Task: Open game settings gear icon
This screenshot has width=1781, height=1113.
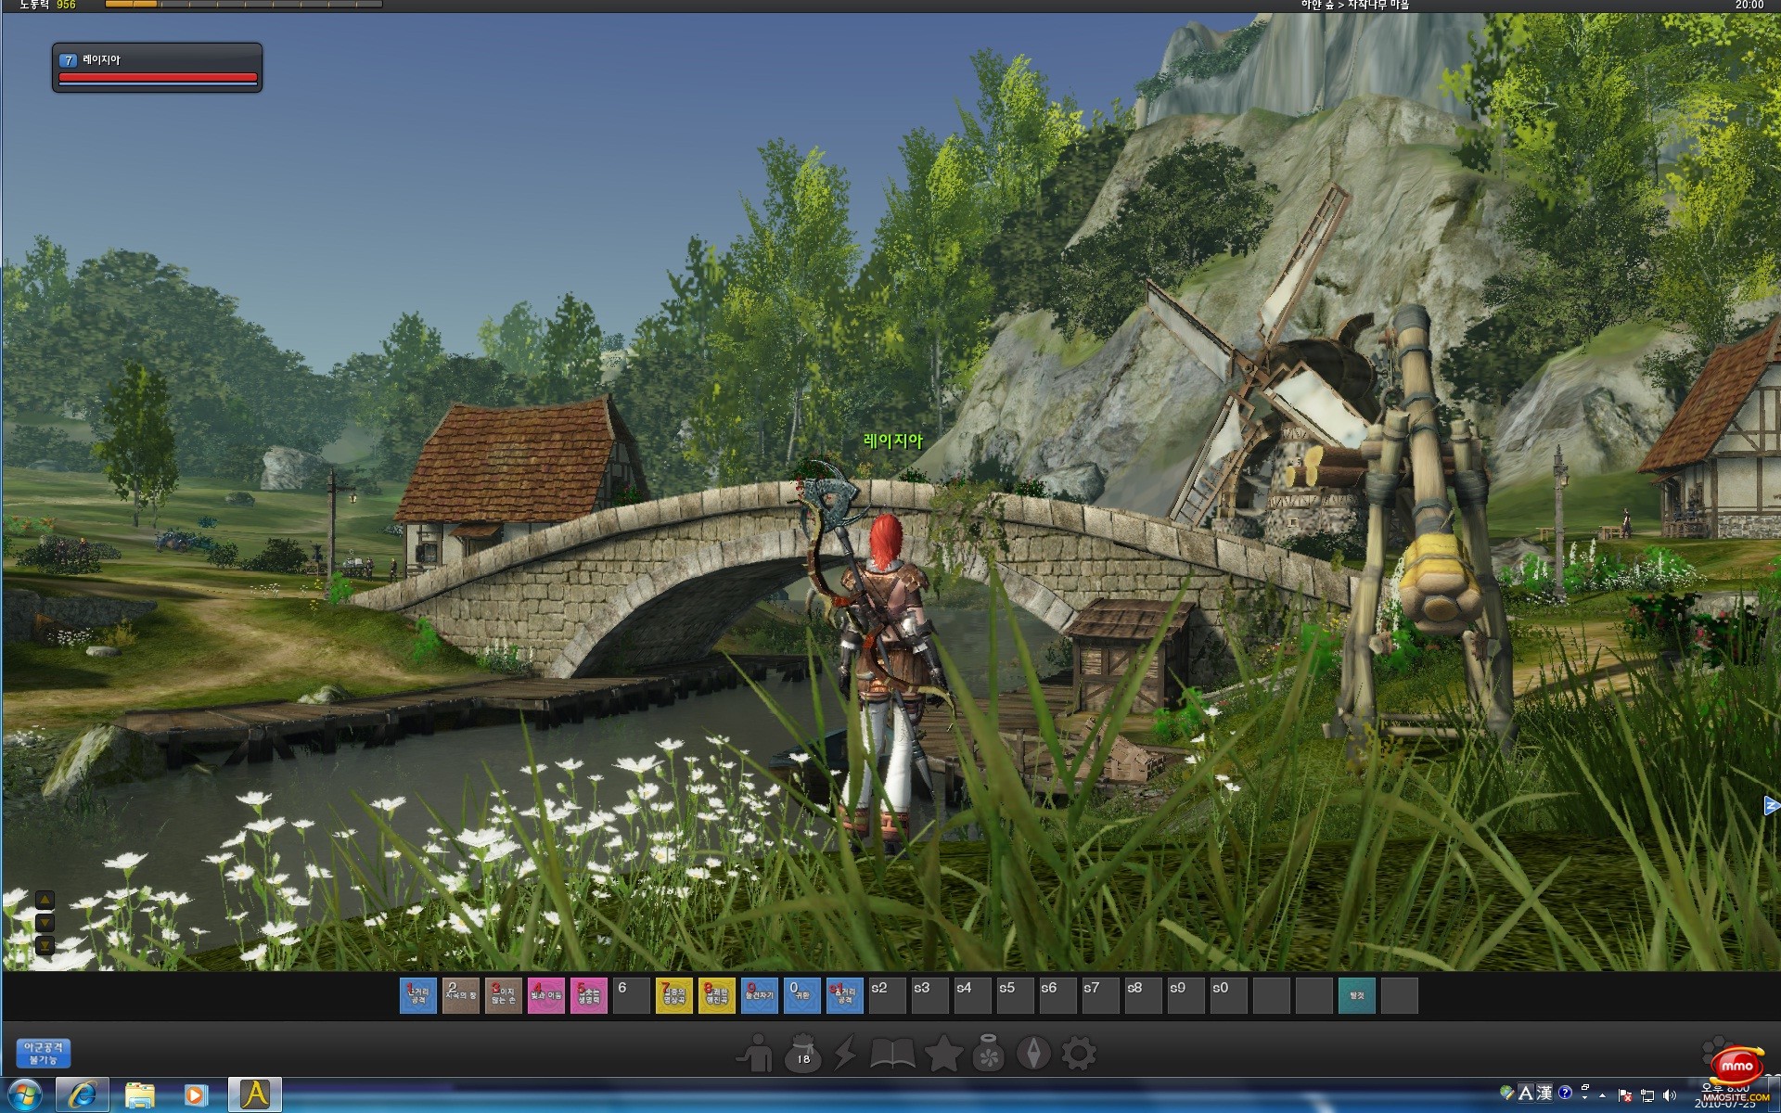Action: click(1078, 1054)
